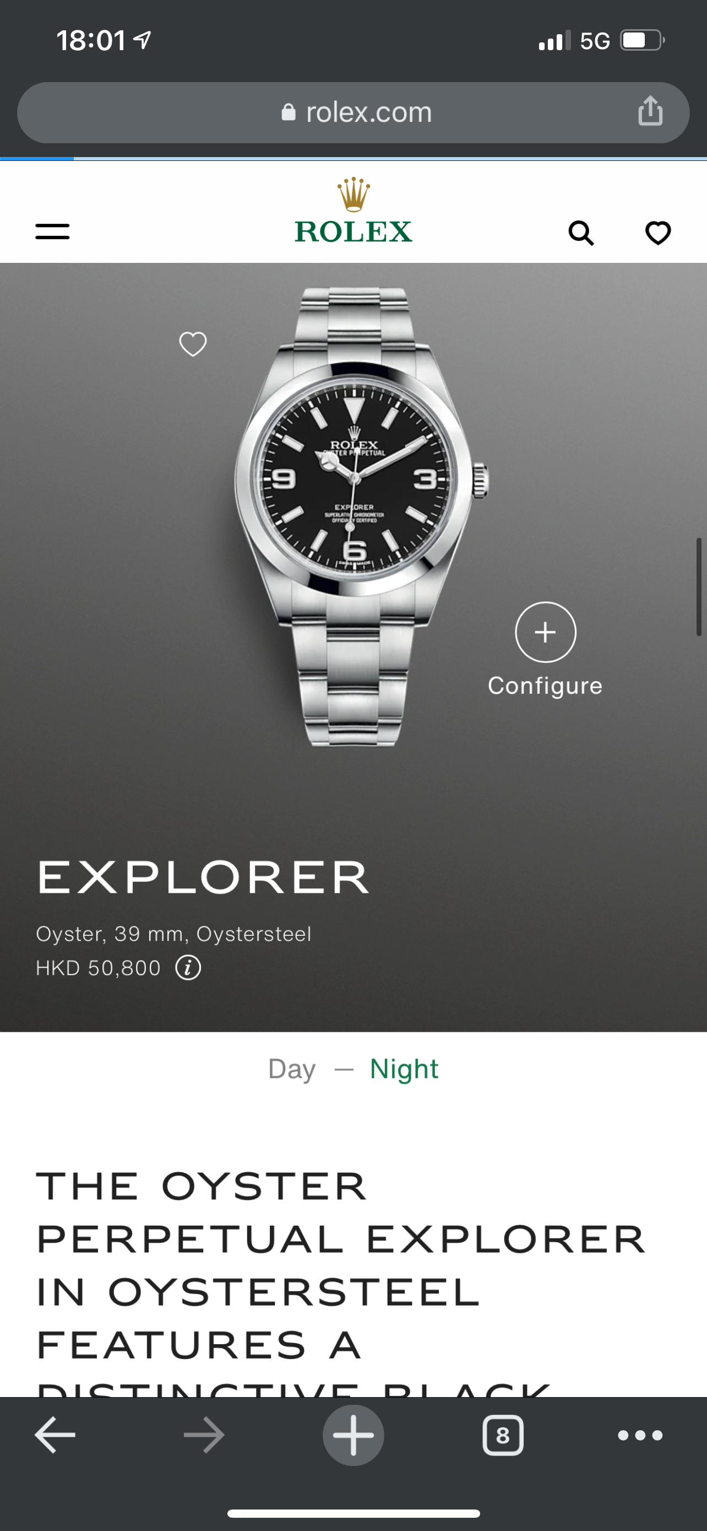Viewport: 707px width, 1531px height.
Task: Go back with browser arrow
Action: coord(55,1435)
